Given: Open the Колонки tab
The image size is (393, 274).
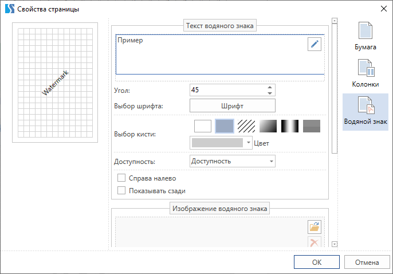Looking at the screenshot, I should pyautogui.click(x=366, y=74).
